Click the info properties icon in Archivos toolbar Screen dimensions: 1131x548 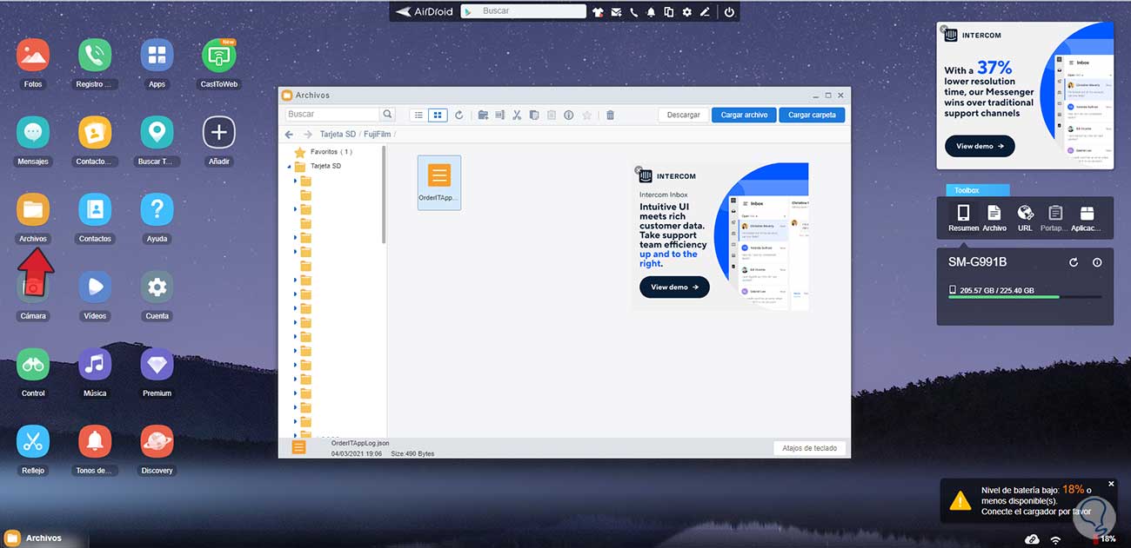(x=568, y=115)
